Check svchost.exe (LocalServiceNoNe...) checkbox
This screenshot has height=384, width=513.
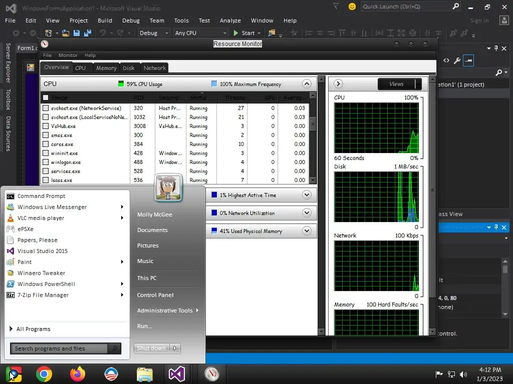[x=46, y=117]
